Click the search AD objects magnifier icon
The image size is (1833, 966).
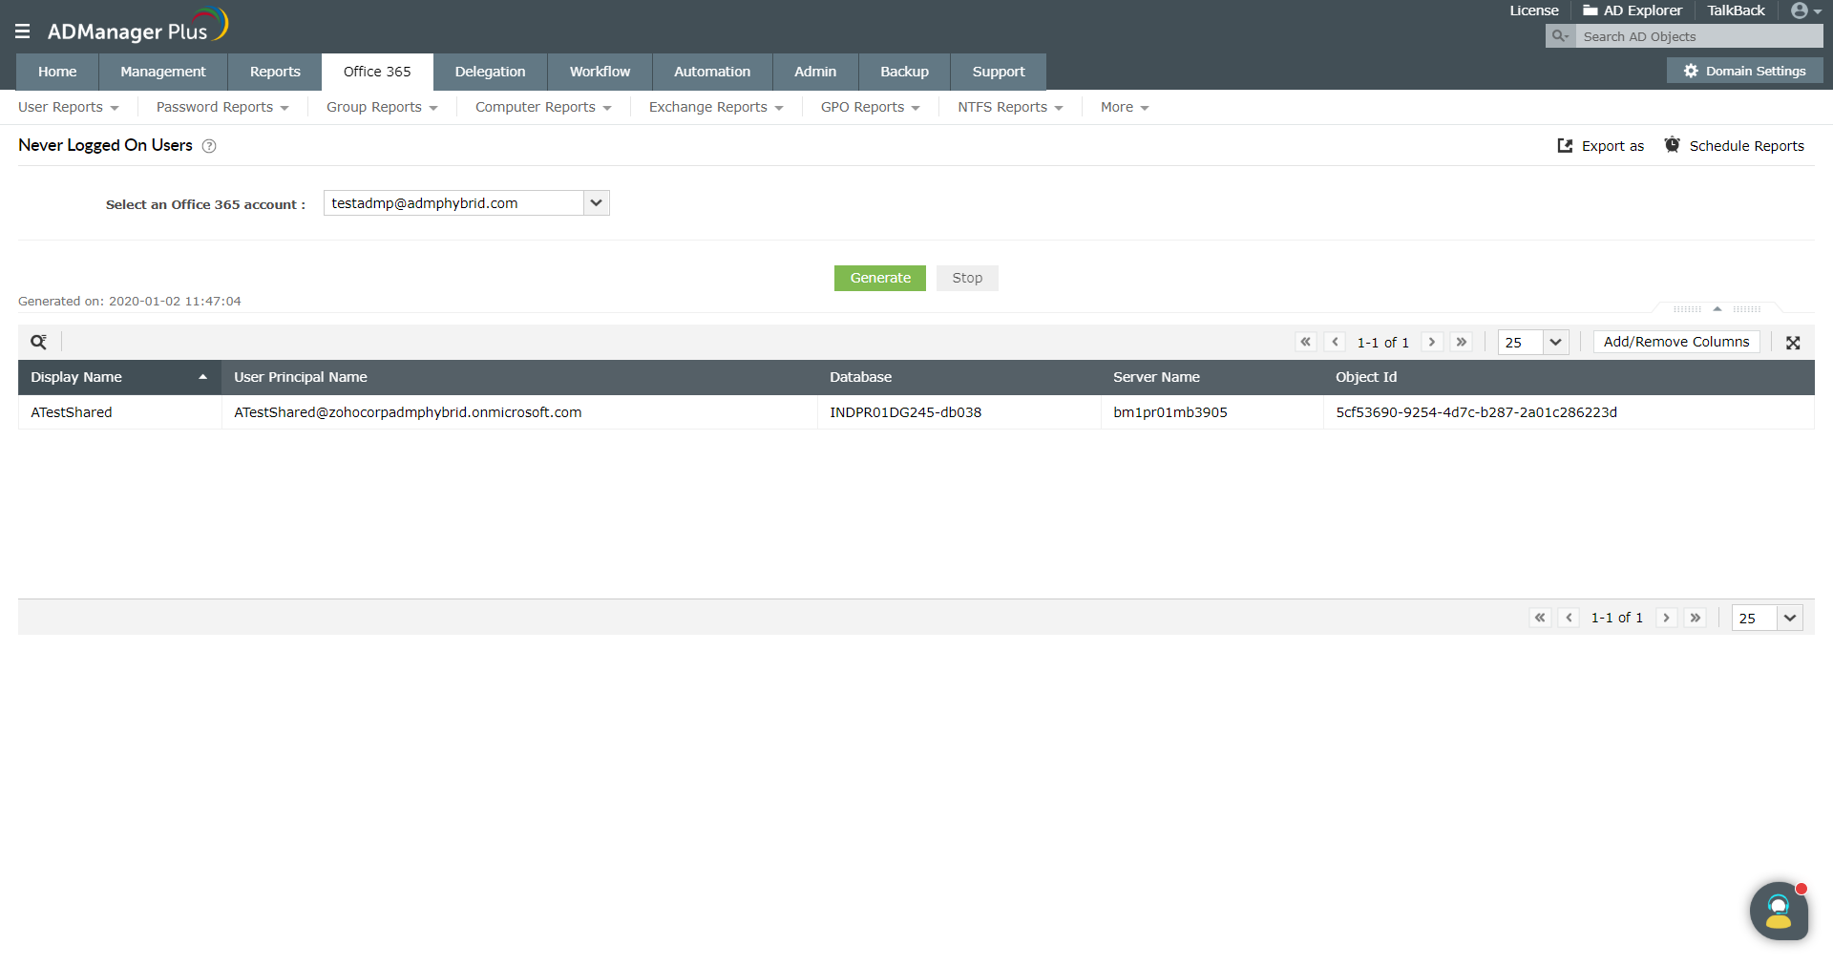click(1560, 36)
